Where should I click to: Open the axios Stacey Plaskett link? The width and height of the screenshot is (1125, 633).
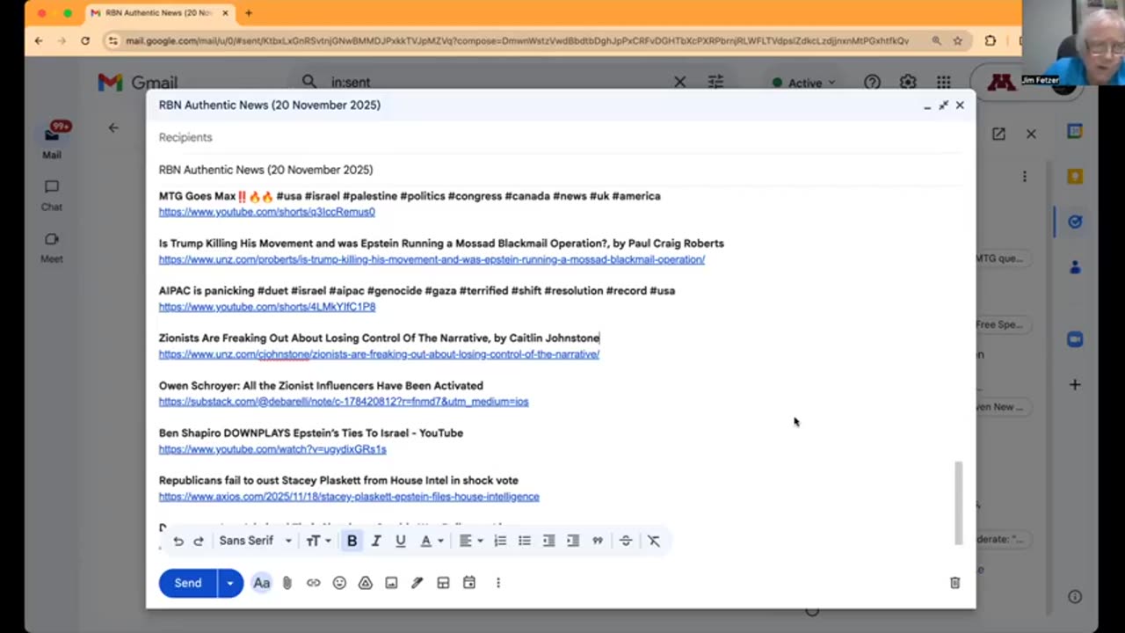coord(349,497)
